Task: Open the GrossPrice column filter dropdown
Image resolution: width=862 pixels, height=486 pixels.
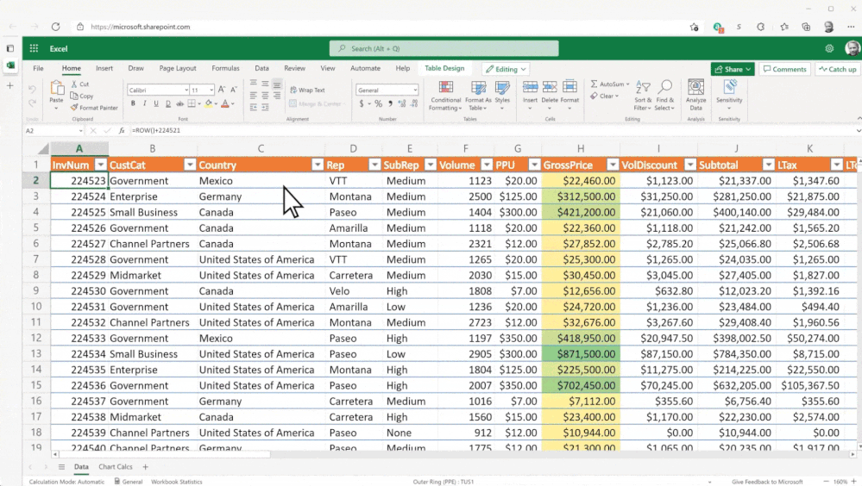Action: (x=613, y=165)
